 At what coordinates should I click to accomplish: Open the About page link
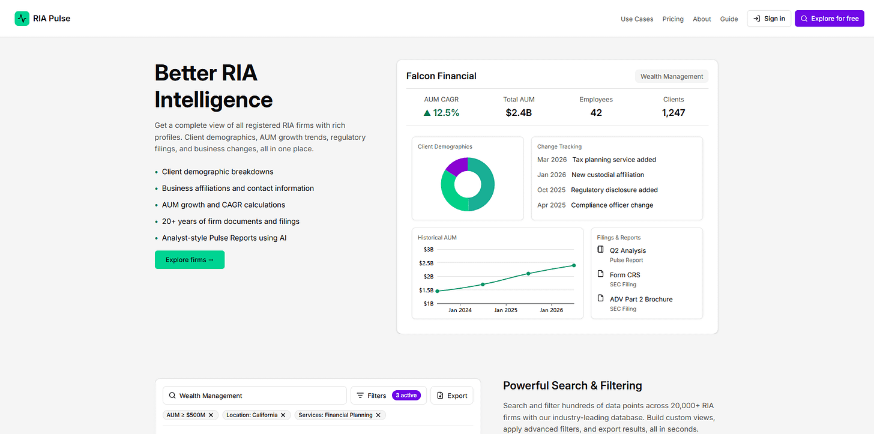[702, 19]
